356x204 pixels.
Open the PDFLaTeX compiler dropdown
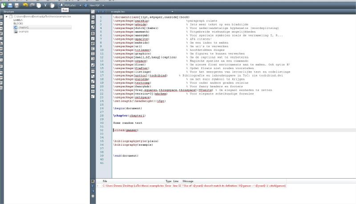click(80, 5)
